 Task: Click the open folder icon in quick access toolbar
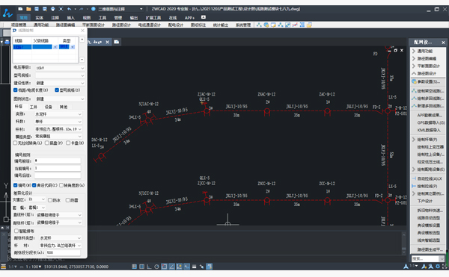point(28,9)
